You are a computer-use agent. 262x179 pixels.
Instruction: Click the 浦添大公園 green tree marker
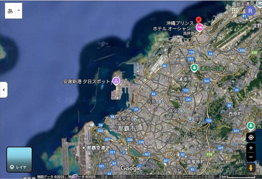194,68
